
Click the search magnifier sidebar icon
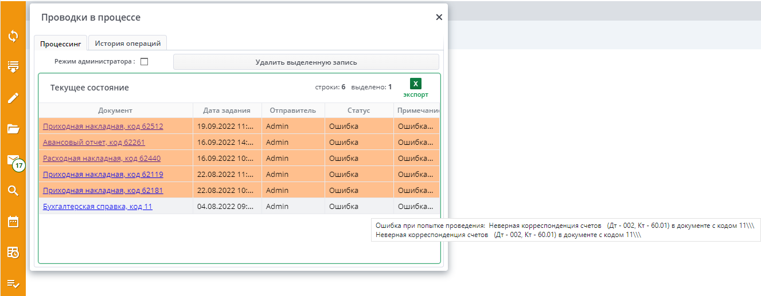13,191
